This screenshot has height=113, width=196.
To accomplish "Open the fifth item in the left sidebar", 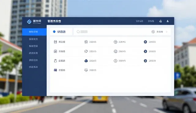I will point(33,60).
